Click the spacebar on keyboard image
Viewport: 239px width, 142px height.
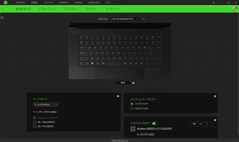(114, 64)
